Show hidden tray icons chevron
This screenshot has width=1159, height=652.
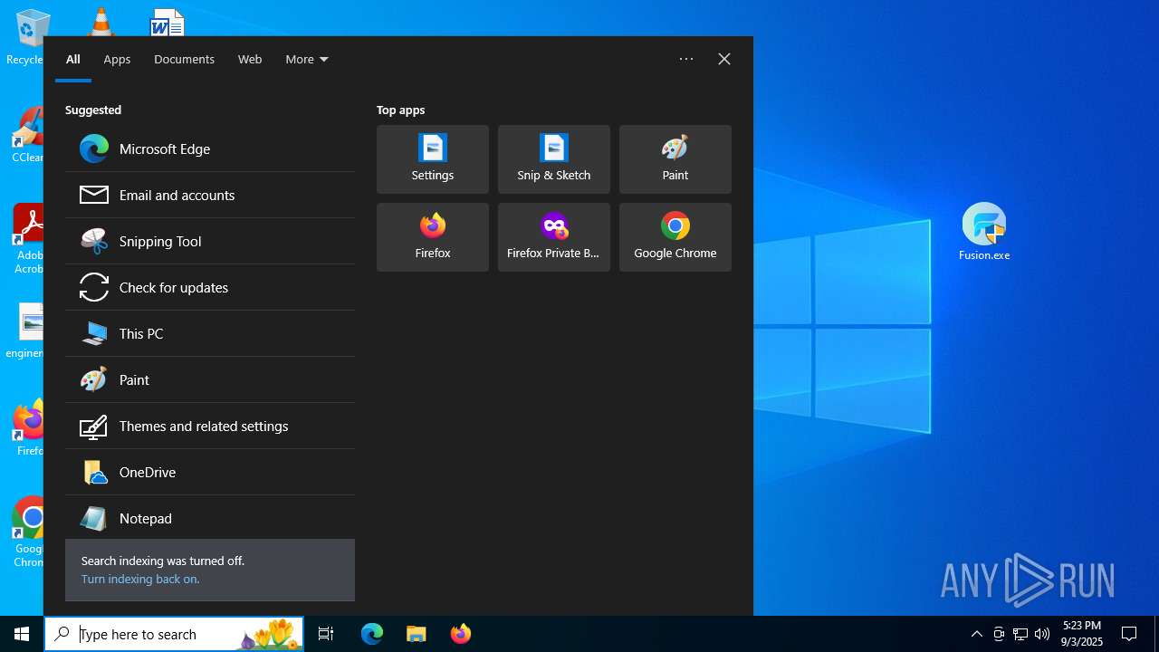pos(977,634)
